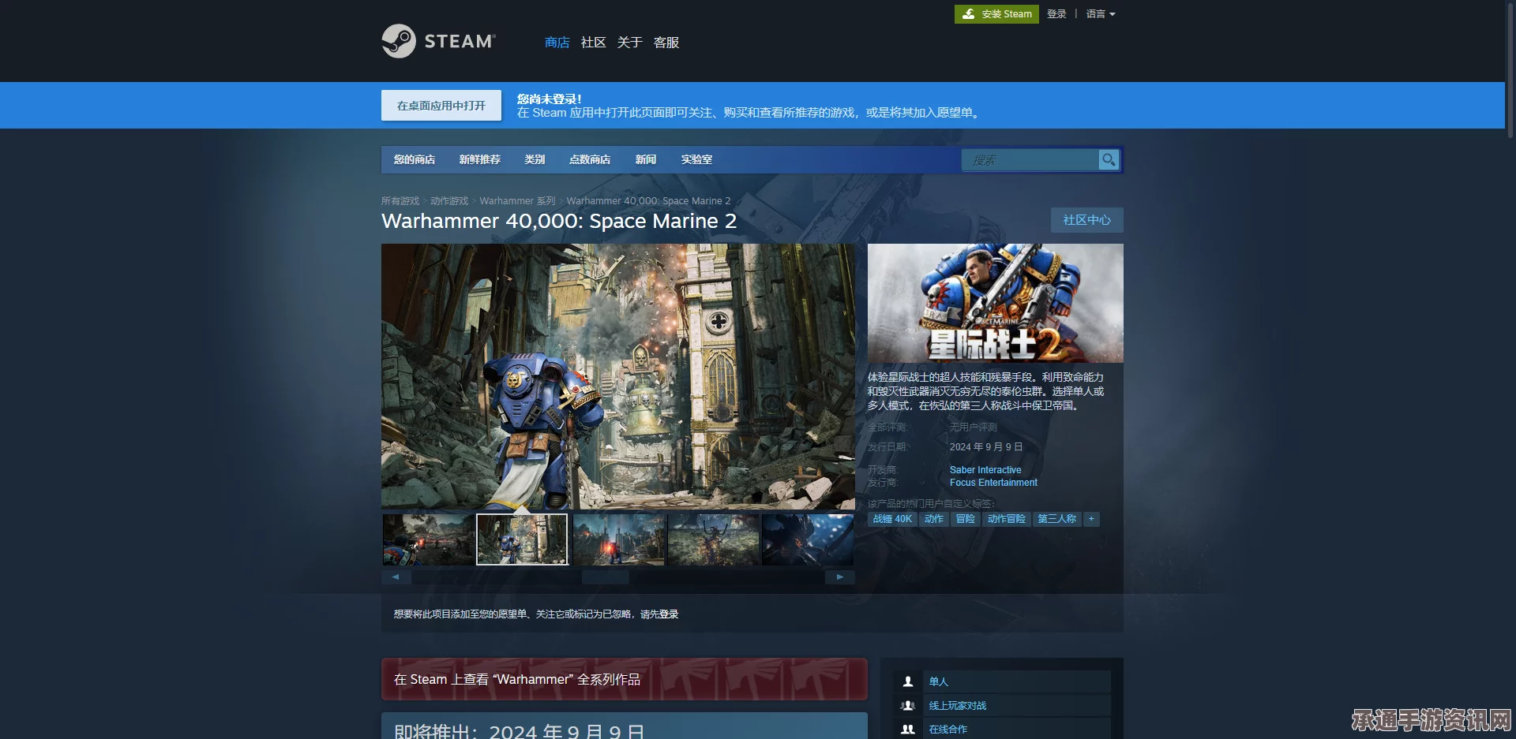Click the 动作 tag
Image resolution: width=1516 pixels, height=739 pixels.
934,519
